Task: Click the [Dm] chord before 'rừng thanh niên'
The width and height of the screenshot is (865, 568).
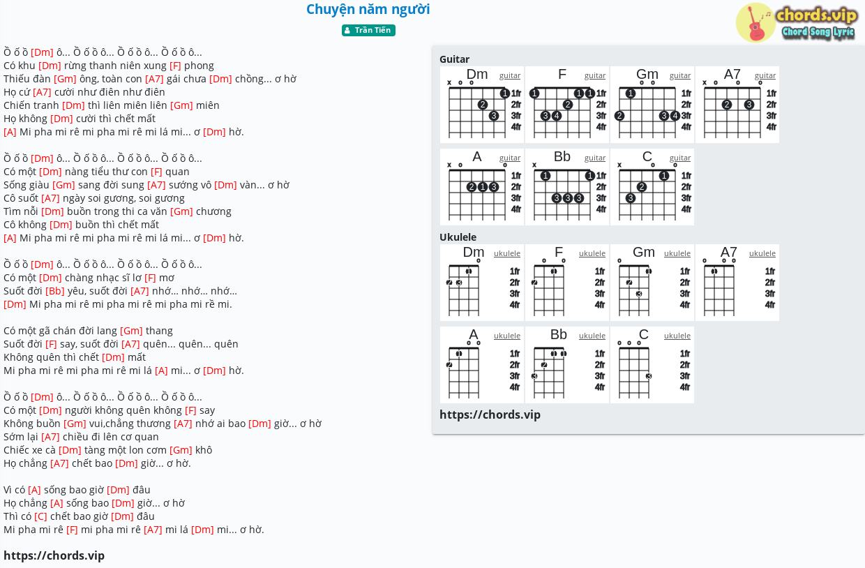Action: coord(50,66)
